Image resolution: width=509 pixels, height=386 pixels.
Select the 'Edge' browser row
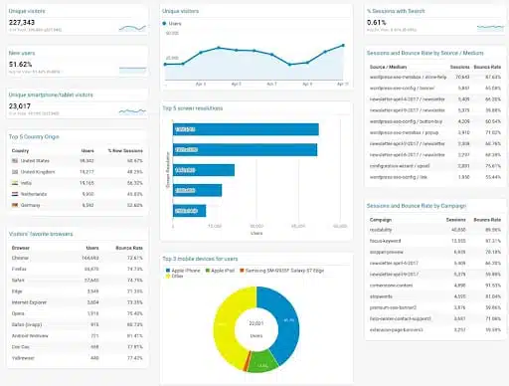(78, 291)
